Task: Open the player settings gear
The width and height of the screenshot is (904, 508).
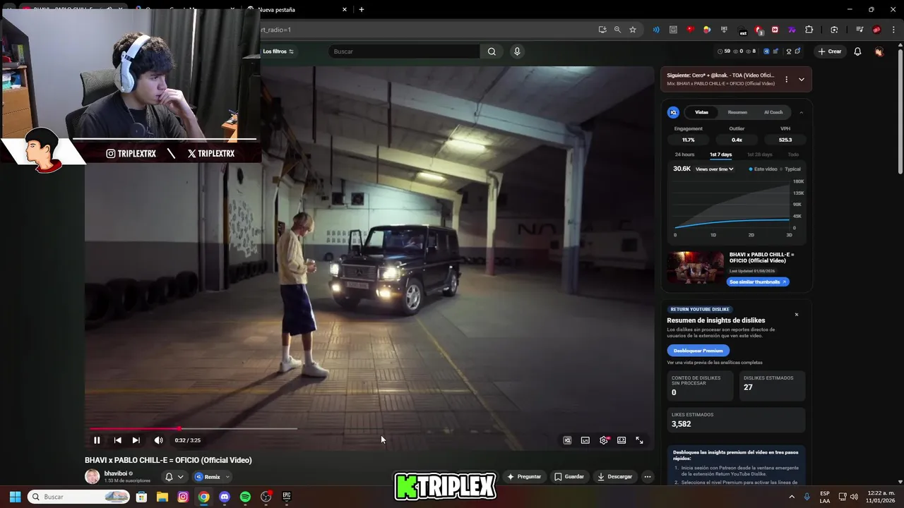Action: point(604,440)
